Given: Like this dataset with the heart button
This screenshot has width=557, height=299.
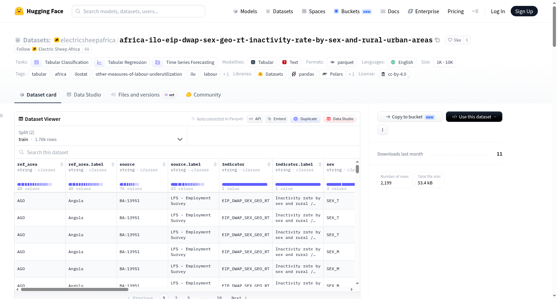Looking at the screenshot, I should [454, 40].
